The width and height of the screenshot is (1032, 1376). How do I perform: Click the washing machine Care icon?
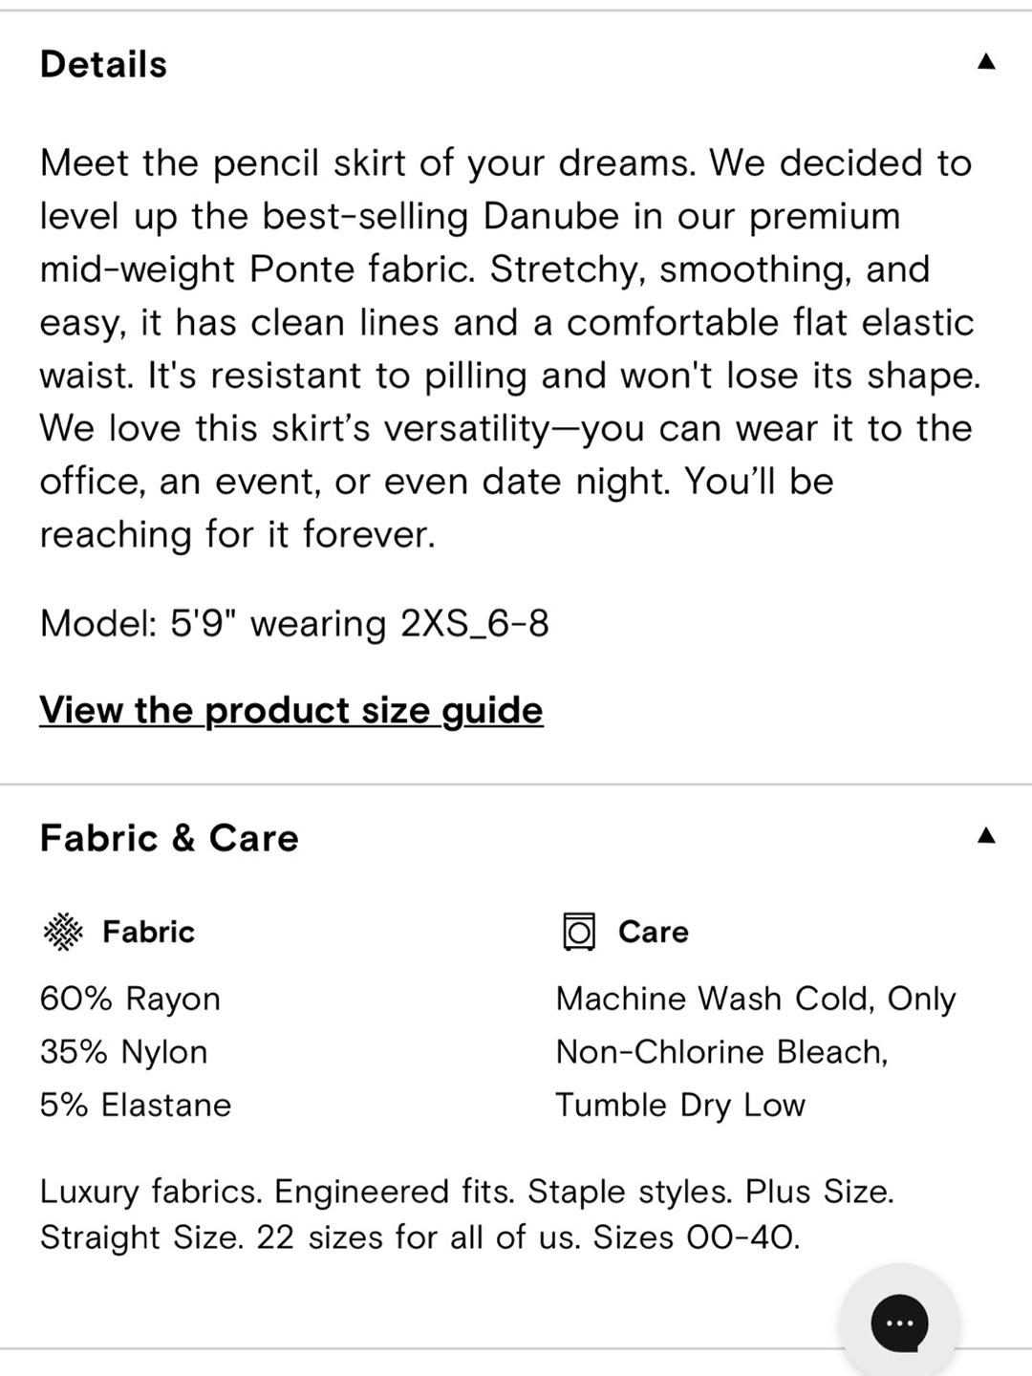point(579,932)
